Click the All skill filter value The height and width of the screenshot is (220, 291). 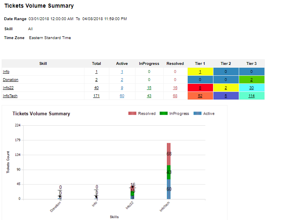31,29
